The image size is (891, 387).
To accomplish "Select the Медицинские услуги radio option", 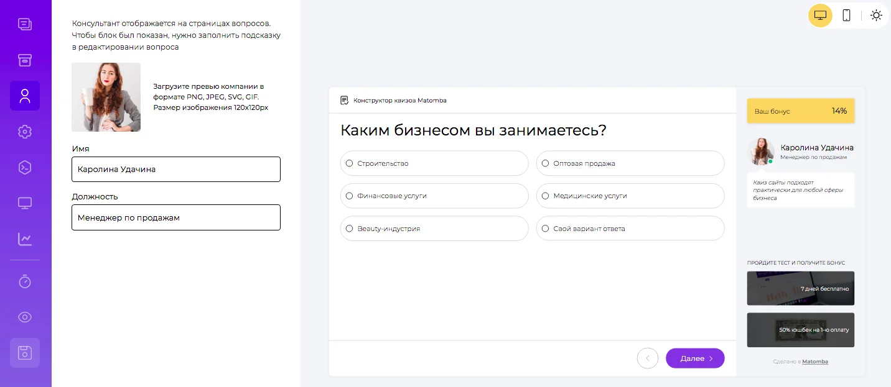I will (630, 196).
